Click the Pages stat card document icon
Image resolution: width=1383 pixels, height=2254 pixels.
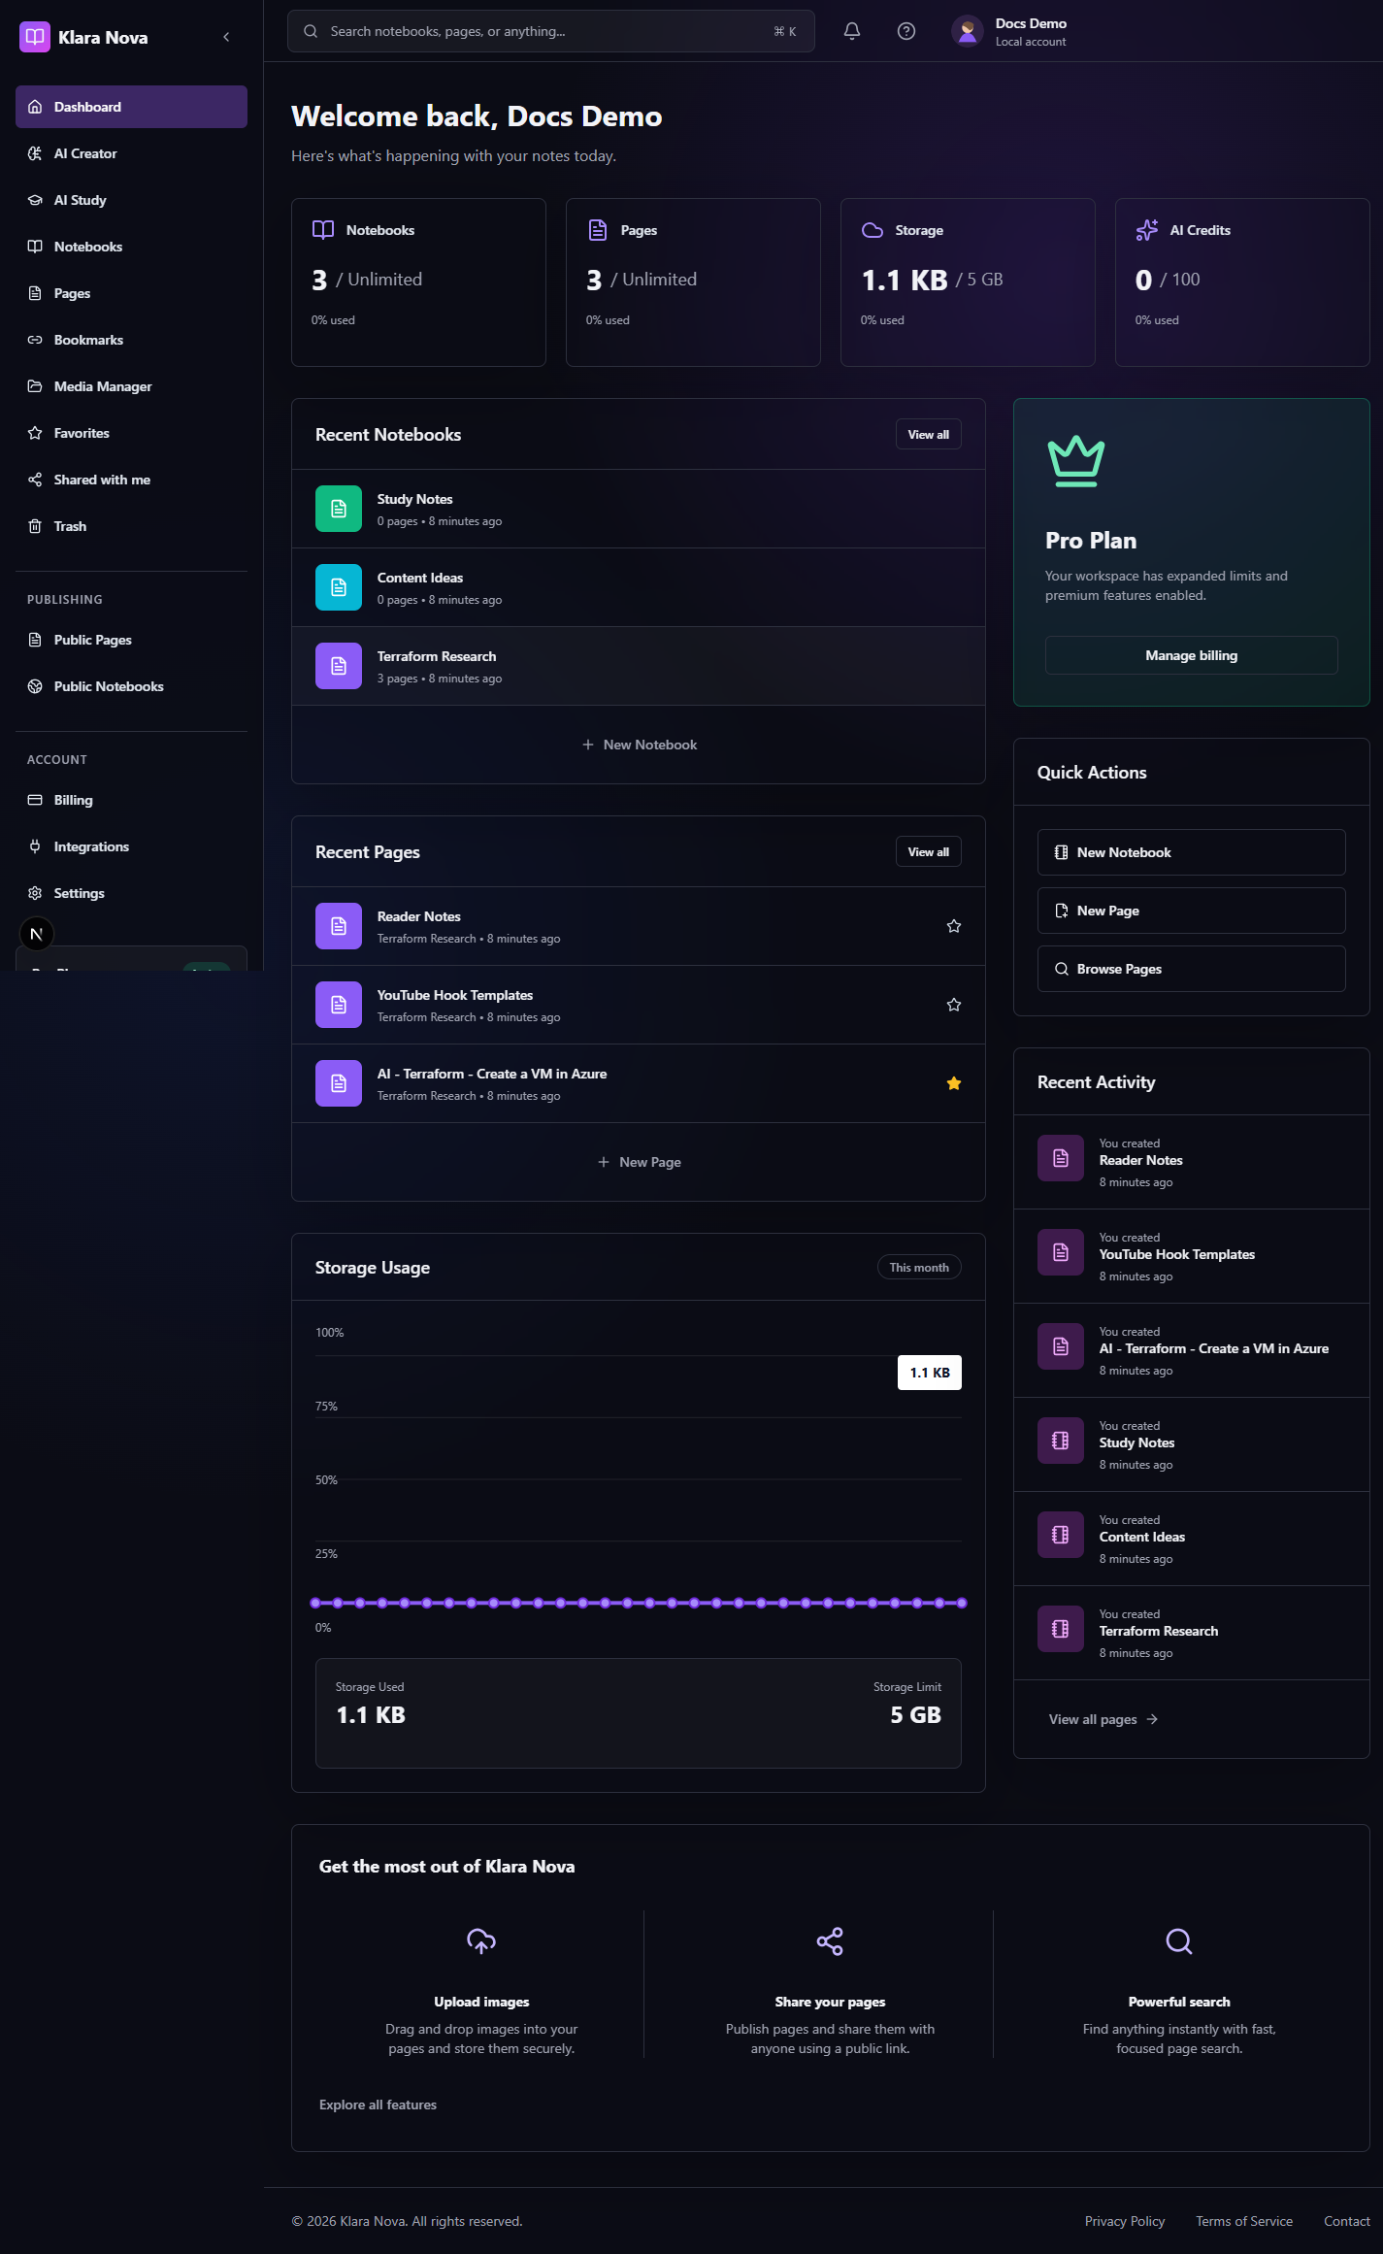598,230
